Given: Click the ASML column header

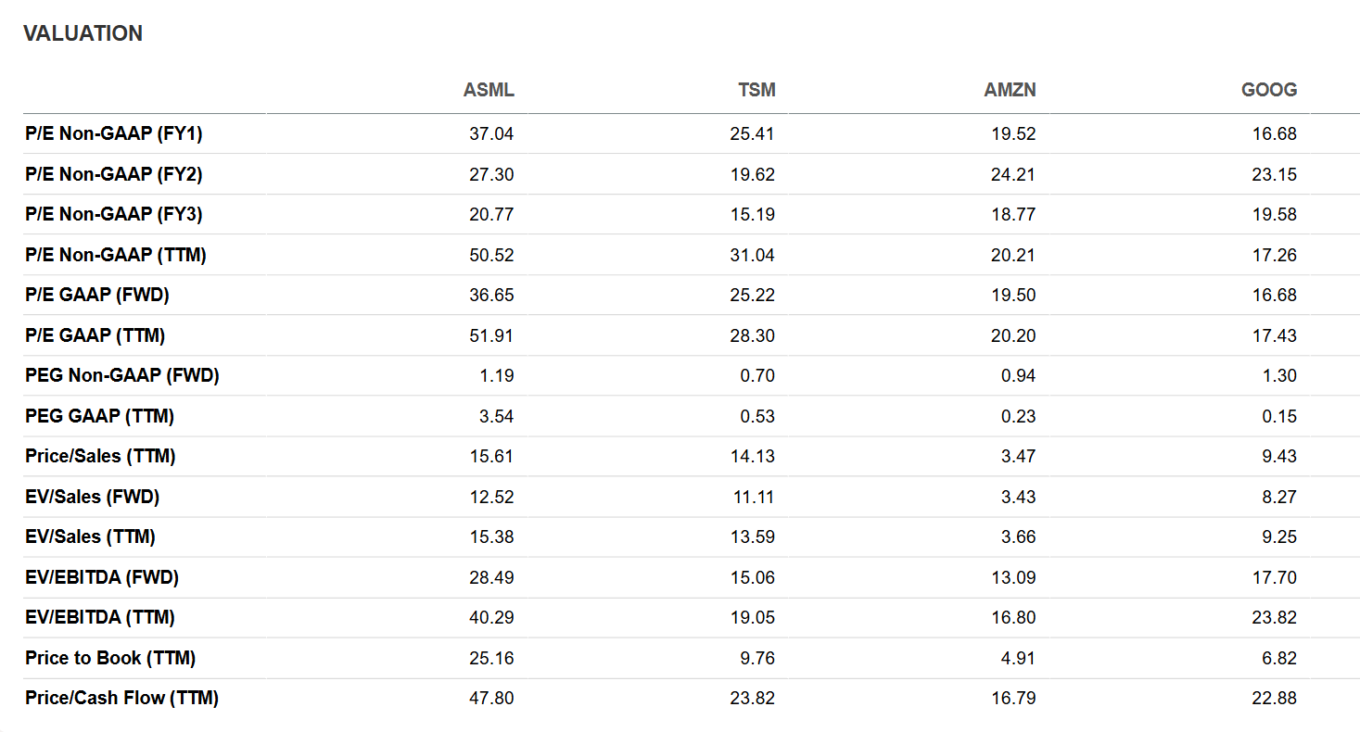Looking at the screenshot, I should tap(489, 90).
